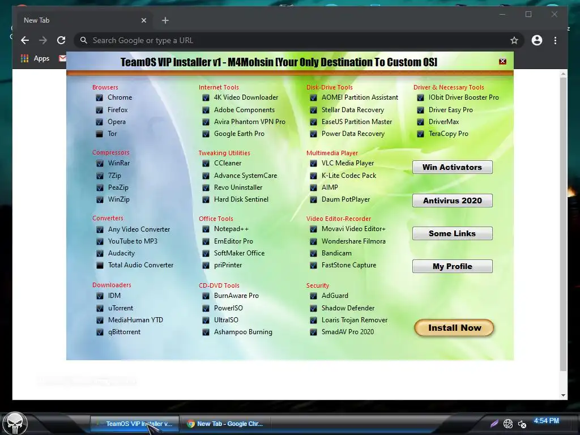Click the feather icon in system tray

[494, 424]
